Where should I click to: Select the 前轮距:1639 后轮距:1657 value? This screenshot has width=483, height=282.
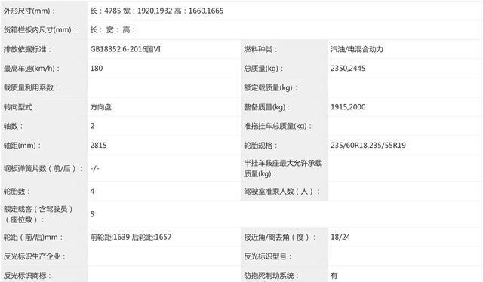[x=131, y=237]
